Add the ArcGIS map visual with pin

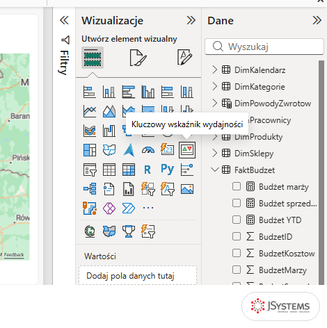coord(90,208)
